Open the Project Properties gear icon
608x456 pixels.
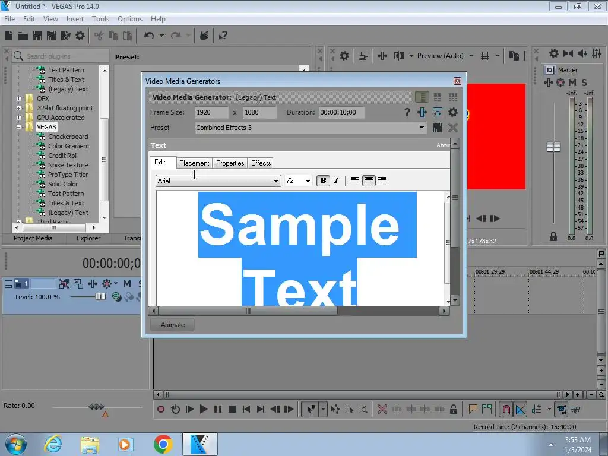click(x=80, y=36)
